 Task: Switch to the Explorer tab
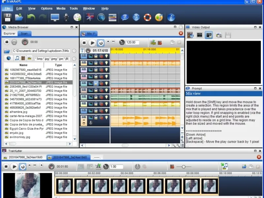click(9, 34)
